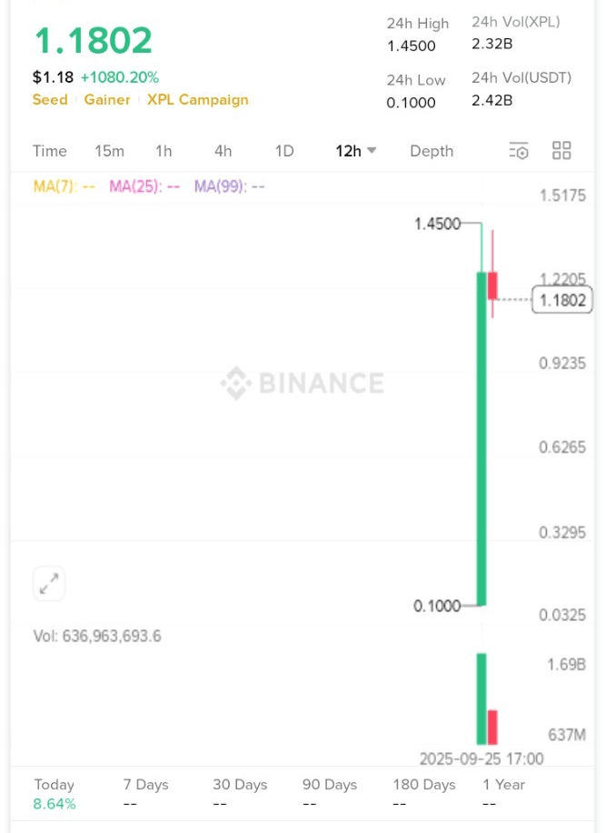The height and width of the screenshot is (833, 605).
Task: Select the 15m interval tab
Action: click(x=109, y=151)
